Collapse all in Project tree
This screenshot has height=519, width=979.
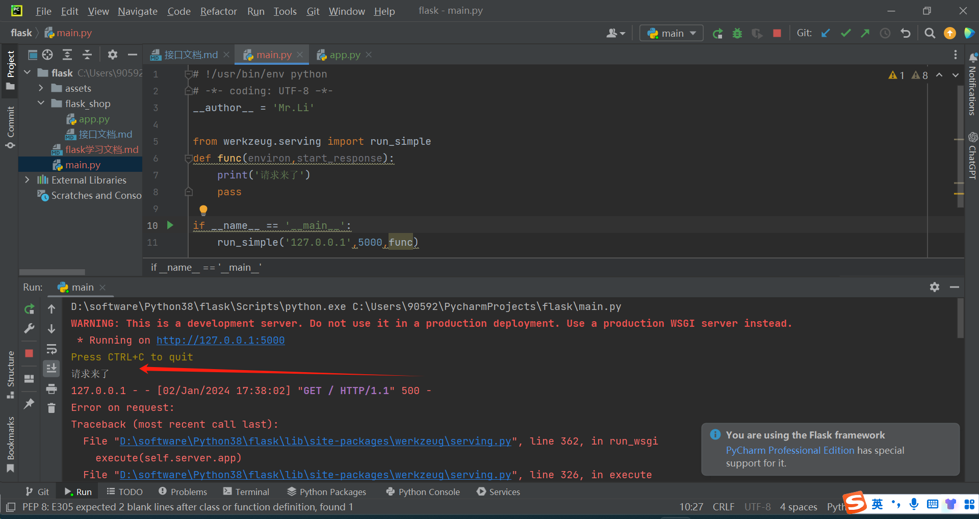(87, 55)
